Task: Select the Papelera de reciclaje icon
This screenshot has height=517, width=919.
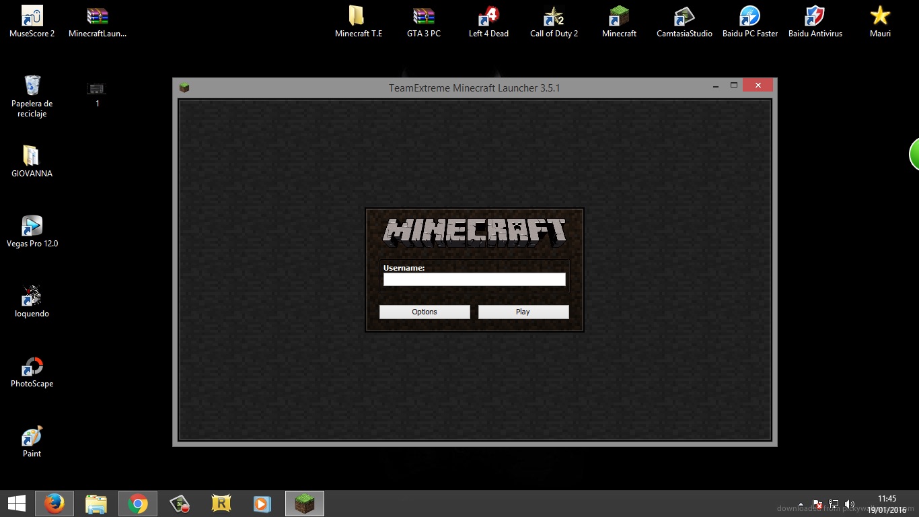Action: click(x=32, y=96)
